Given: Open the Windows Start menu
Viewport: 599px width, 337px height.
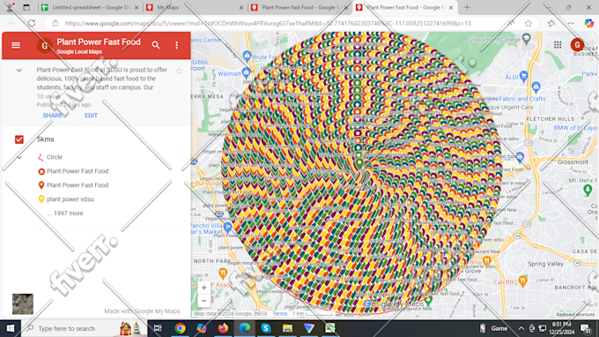Looking at the screenshot, I should (11, 328).
